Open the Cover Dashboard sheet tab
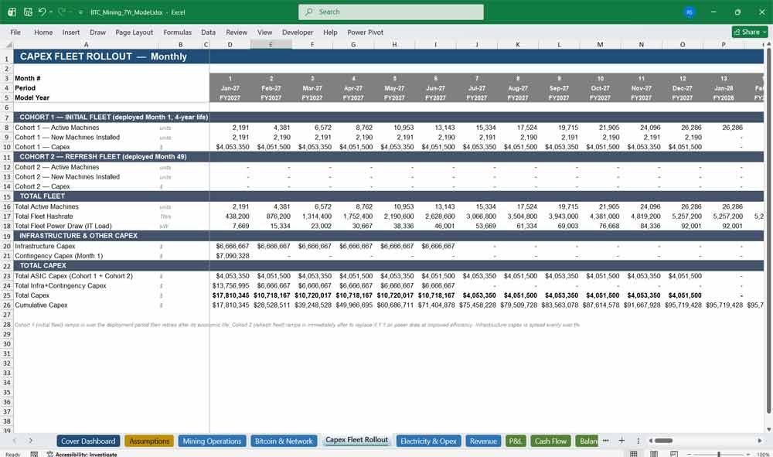This screenshot has height=457, width=773. click(88, 442)
